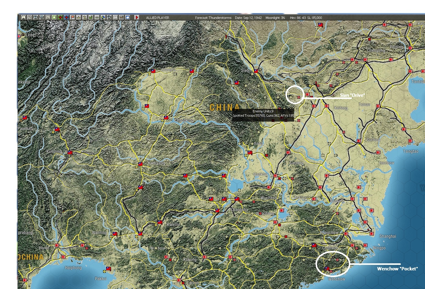Click the Forecast: Thunderstorms status text

click(x=213, y=18)
